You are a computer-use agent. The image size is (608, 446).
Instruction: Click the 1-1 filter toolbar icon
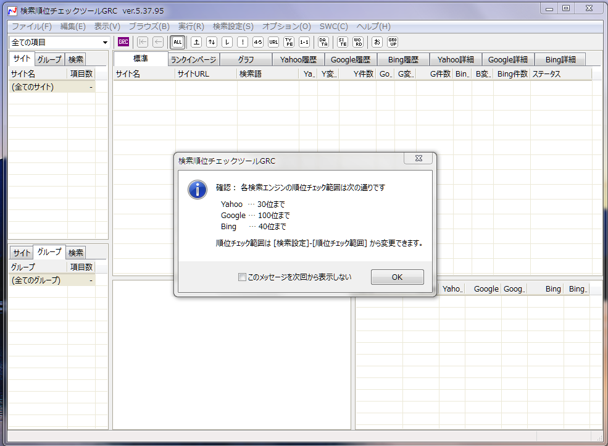click(x=304, y=42)
